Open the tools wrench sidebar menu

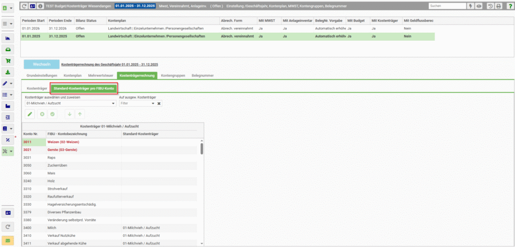click(x=8, y=151)
